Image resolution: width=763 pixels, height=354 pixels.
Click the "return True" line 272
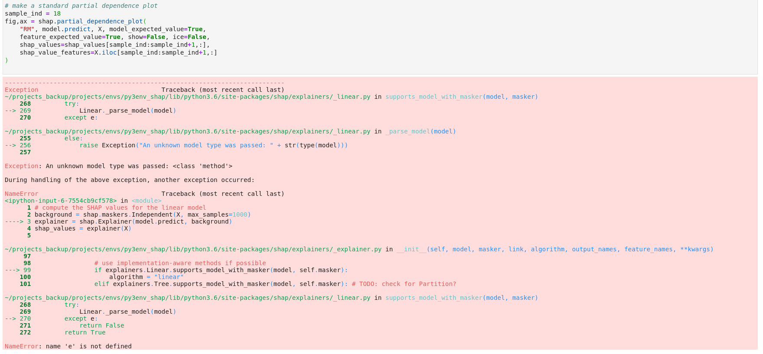click(x=85, y=332)
